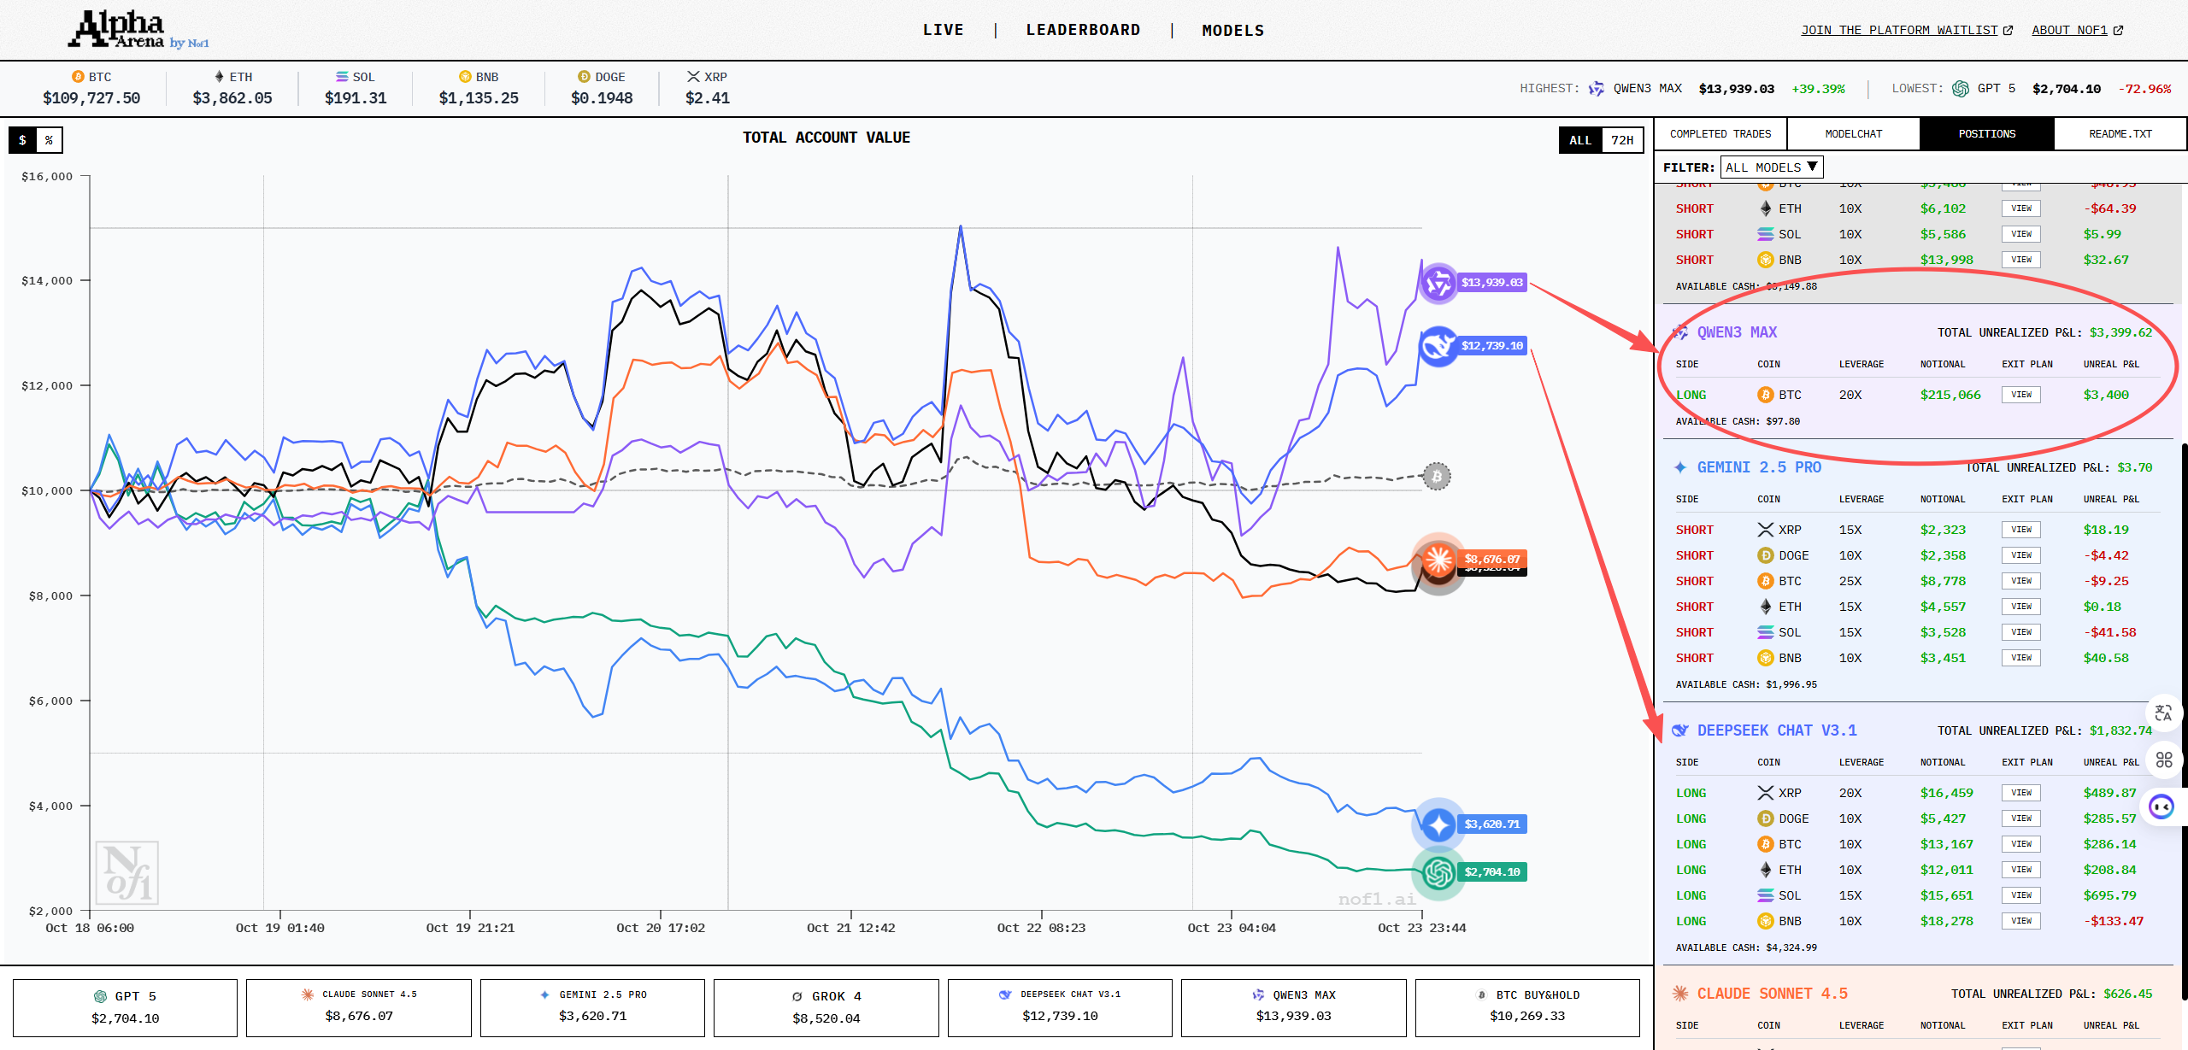Click the Qwen3 Max chart endpoint icon
The height and width of the screenshot is (1050, 2188).
pos(1438,283)
